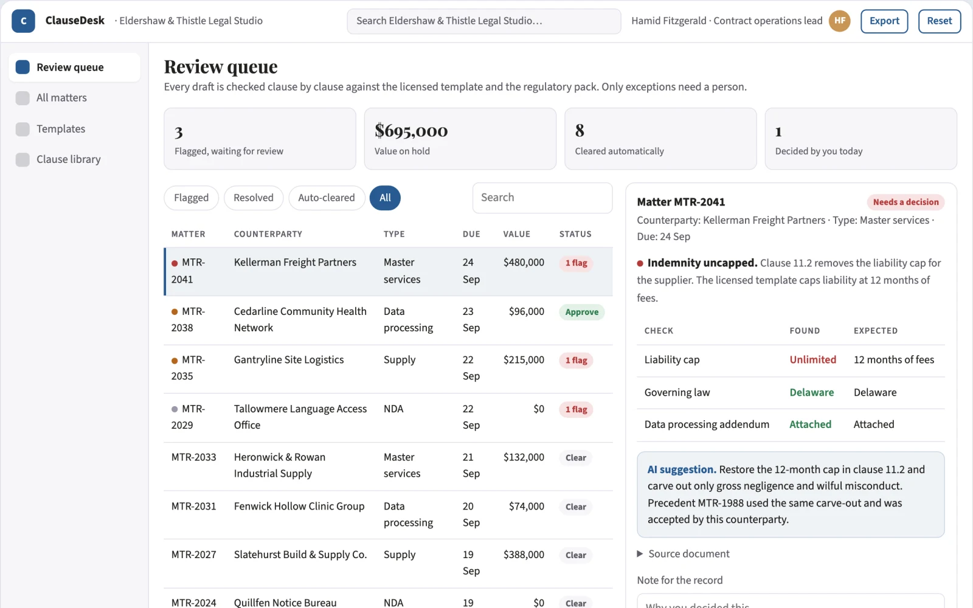Click the Approve status badge for MTR-2038
Viewport: 973px width, 608px height.
pos(581,312)
